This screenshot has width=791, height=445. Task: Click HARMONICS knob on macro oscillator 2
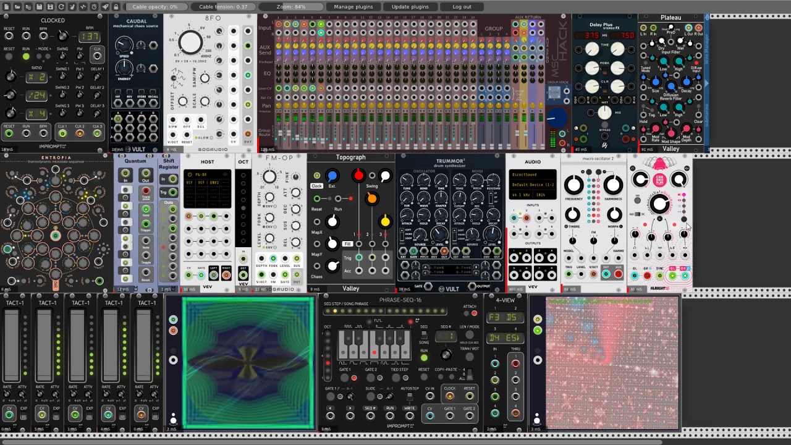point(614,185)
